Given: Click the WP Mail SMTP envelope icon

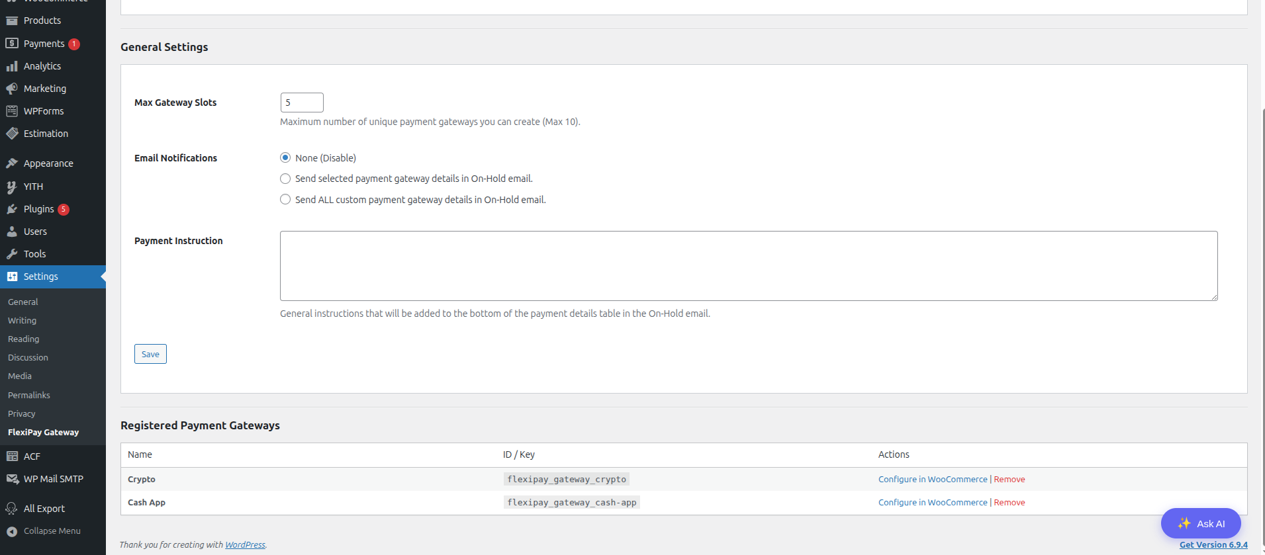Looking at the screenshot, I should click(x=12, y=479).
